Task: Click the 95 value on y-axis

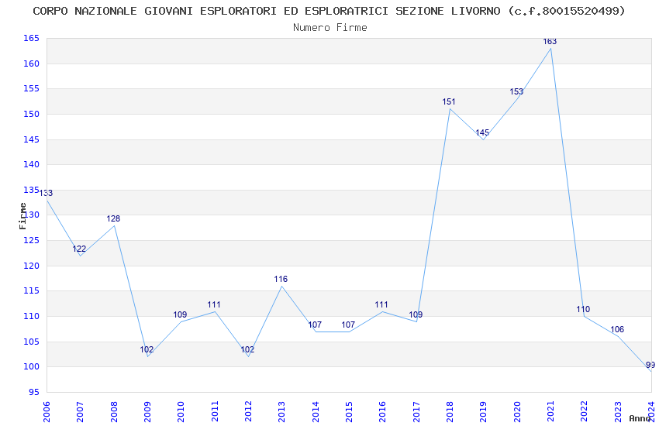Action: [x=33, y=393]
